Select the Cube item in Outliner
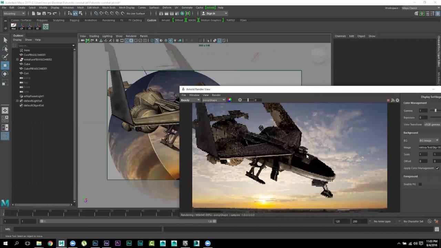 tap(27, 64)
